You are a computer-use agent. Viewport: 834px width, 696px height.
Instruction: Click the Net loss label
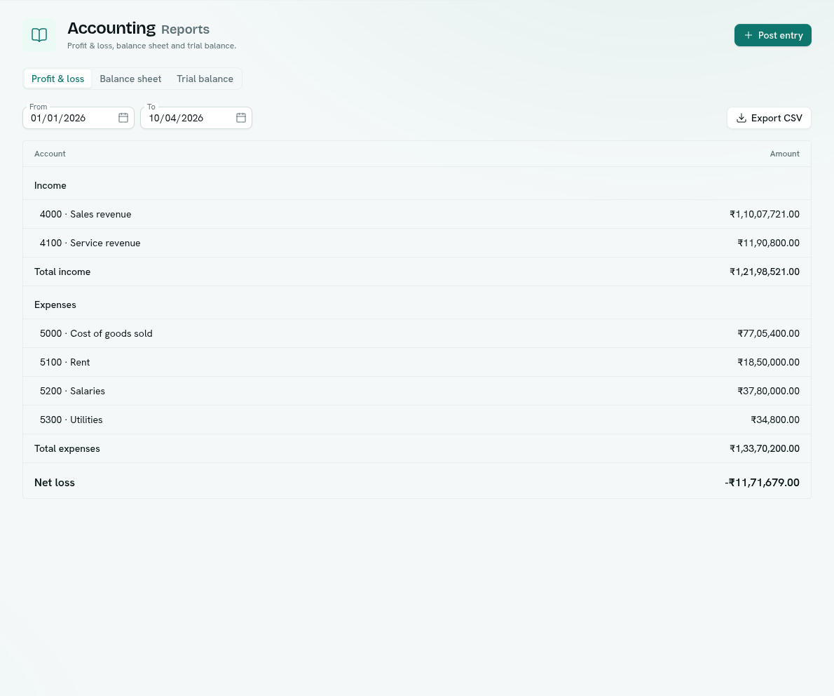(x=54, y=483)
